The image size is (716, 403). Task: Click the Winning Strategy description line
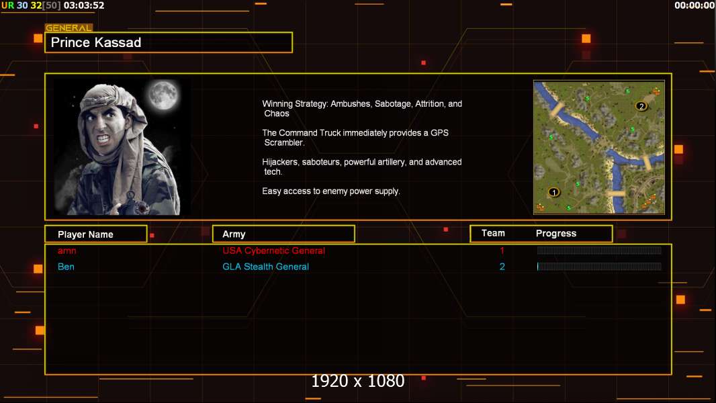tap(362, 109)
